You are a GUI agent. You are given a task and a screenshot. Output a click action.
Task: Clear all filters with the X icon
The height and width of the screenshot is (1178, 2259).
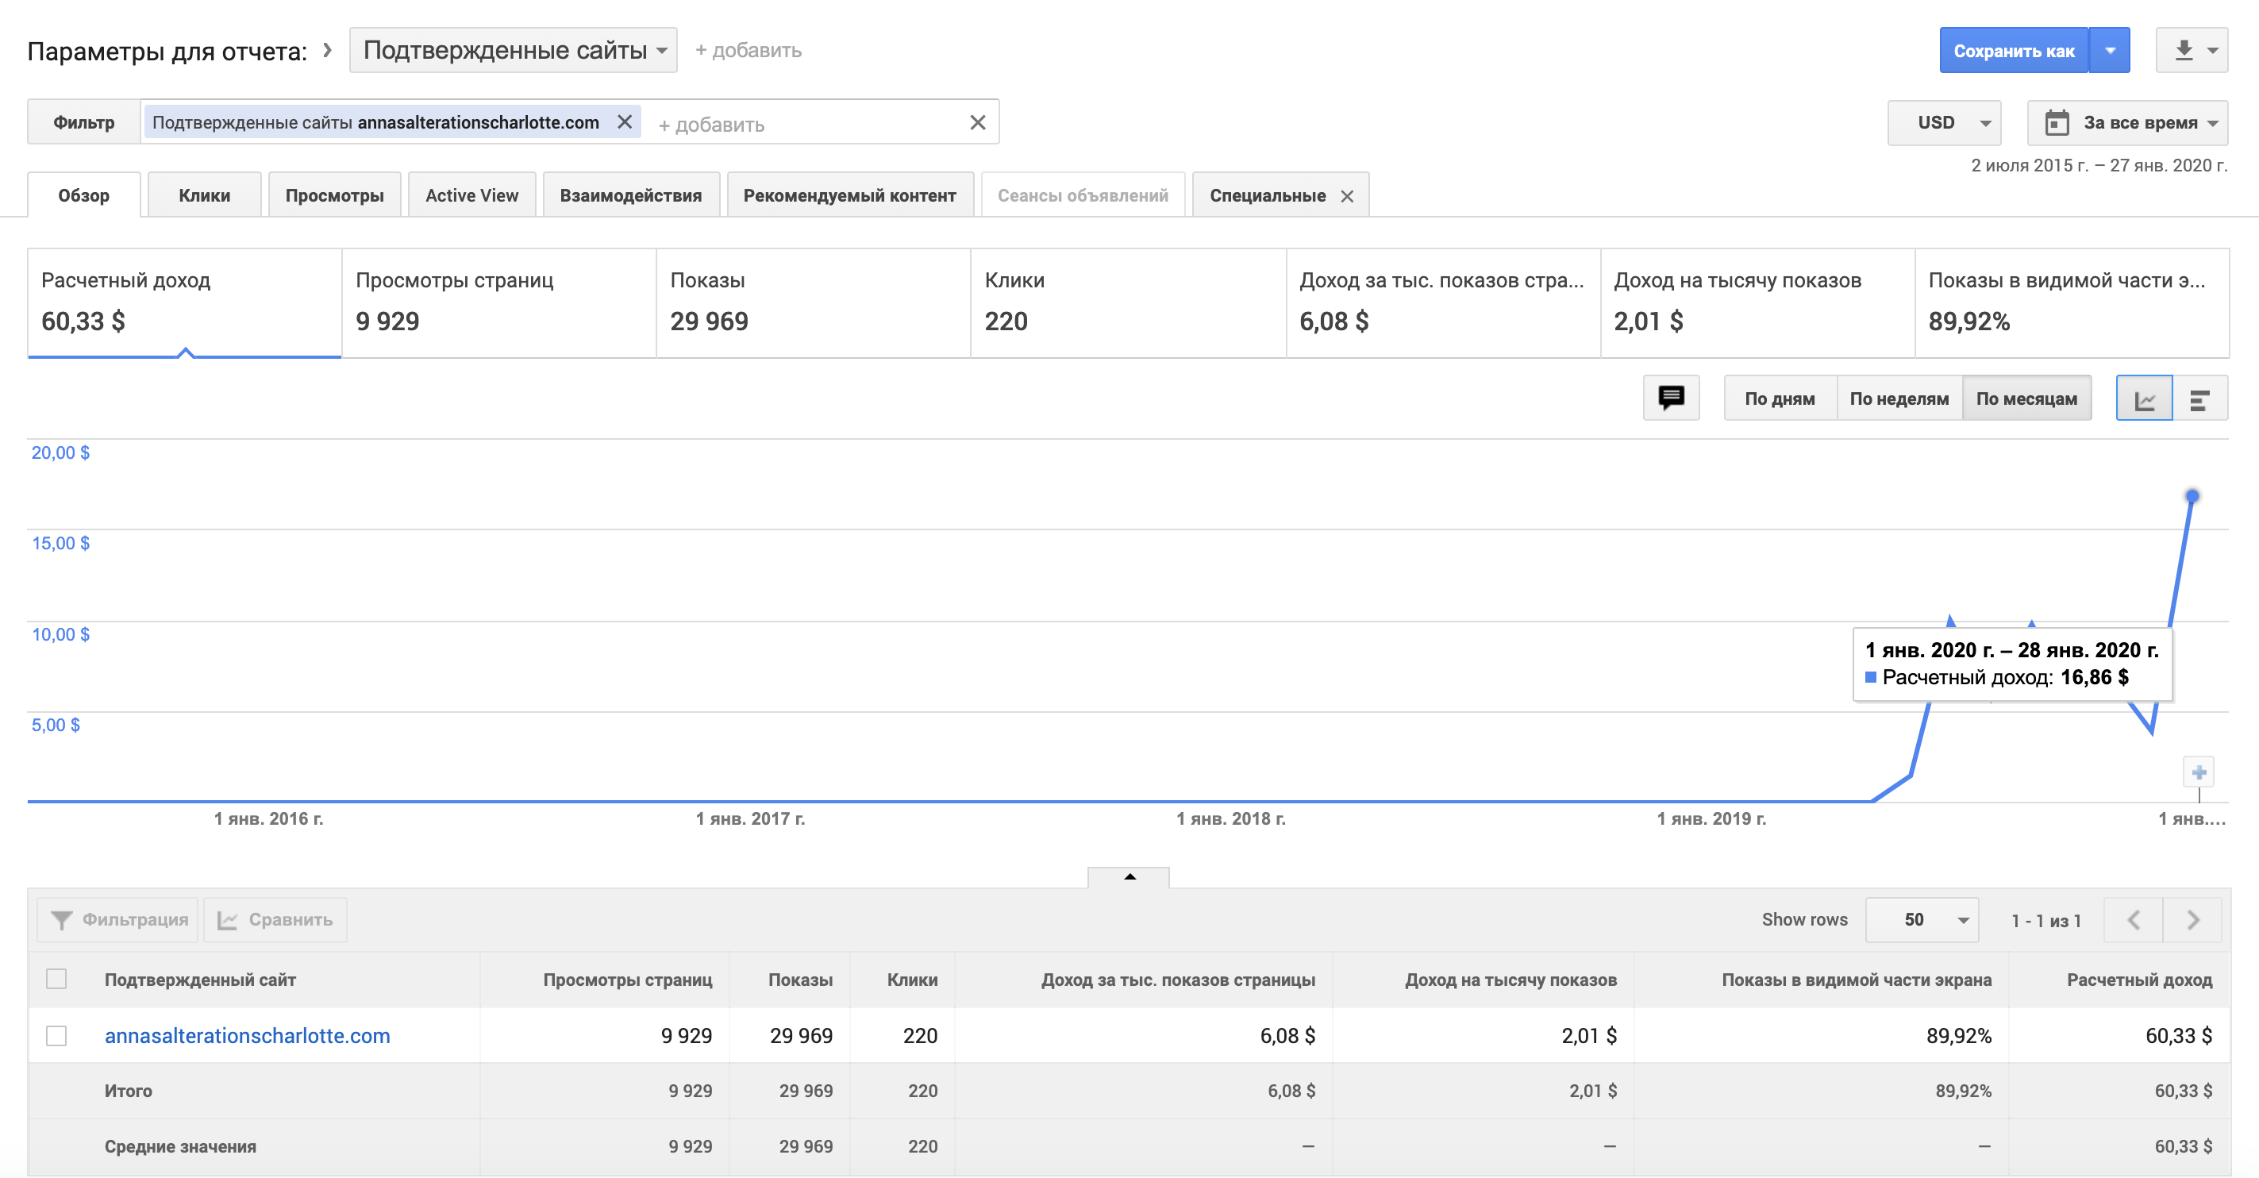click(978, 123)
